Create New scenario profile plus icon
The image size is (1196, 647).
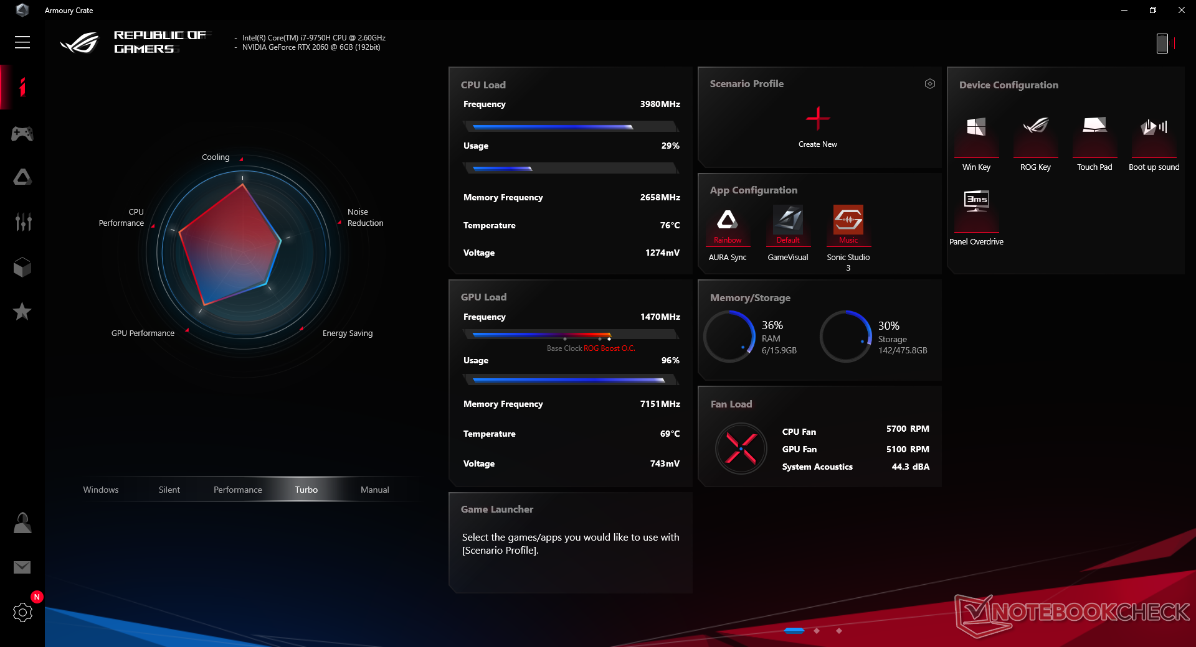pos(818,118)
